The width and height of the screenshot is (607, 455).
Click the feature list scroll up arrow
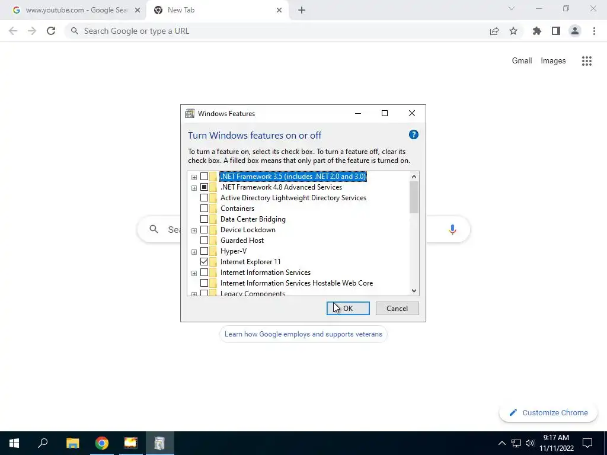click(x=414, y=177)
